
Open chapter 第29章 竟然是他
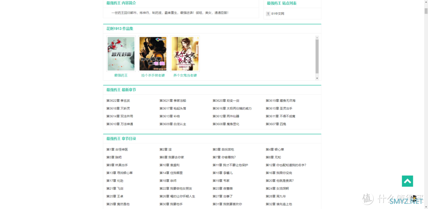118,204
